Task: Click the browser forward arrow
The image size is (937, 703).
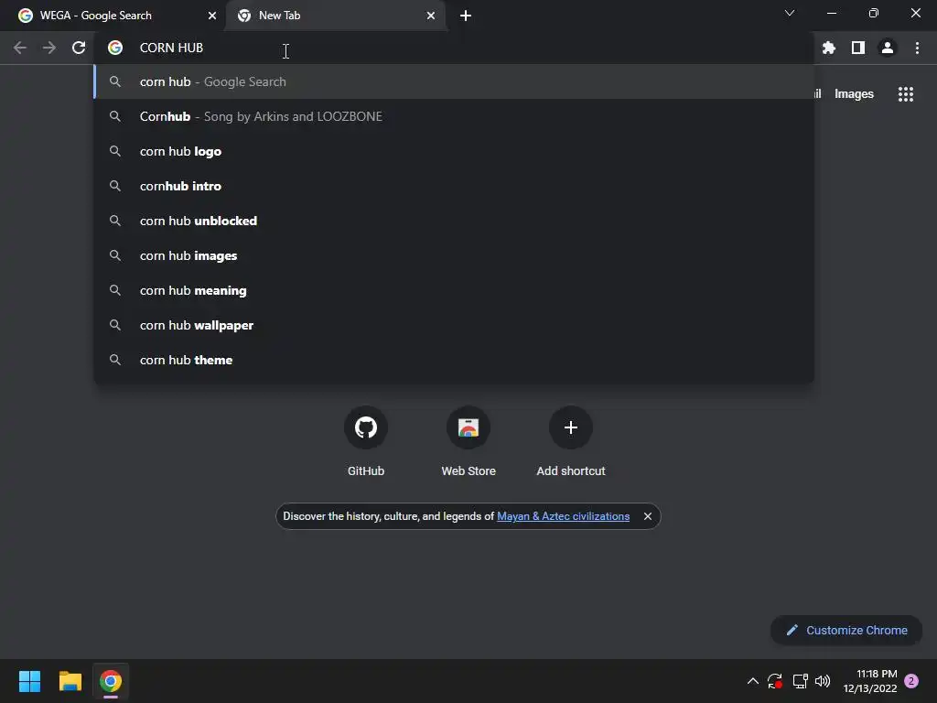Action: coord(49,48)
